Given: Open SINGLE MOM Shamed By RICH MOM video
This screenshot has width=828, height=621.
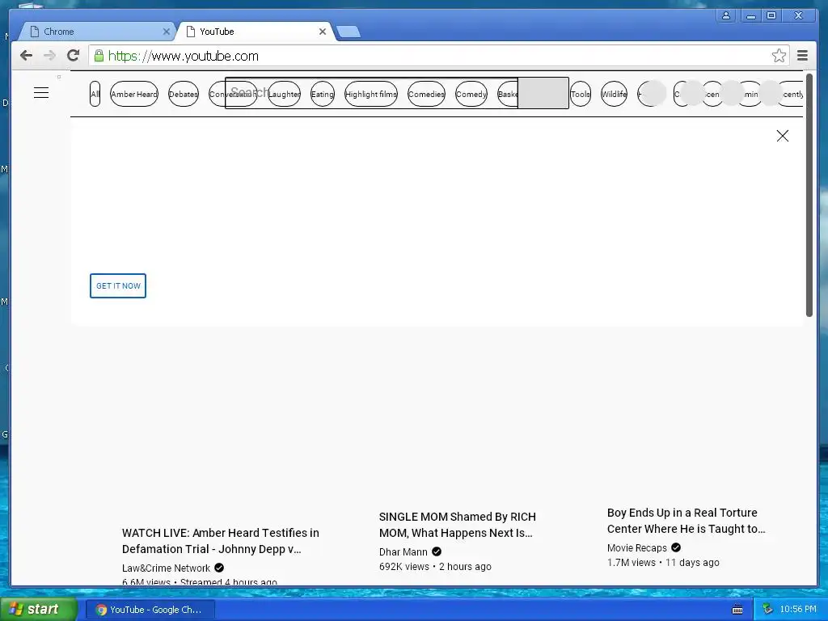Looking at the screenshot, I should point(458,524).
